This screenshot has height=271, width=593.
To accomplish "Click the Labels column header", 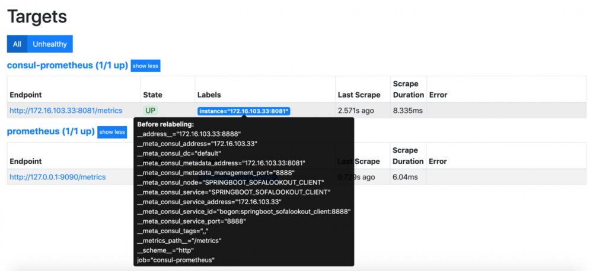I will [x=209, y=95].
